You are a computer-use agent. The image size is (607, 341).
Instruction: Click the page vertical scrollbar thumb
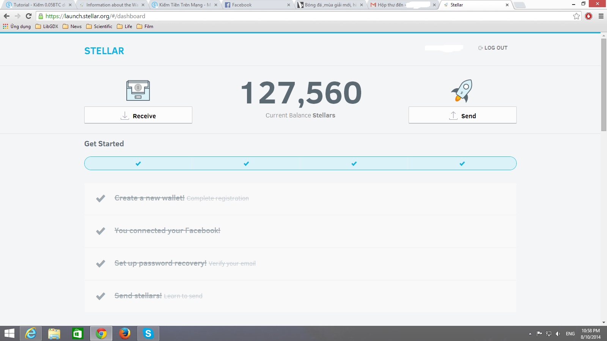pos(604,85)
